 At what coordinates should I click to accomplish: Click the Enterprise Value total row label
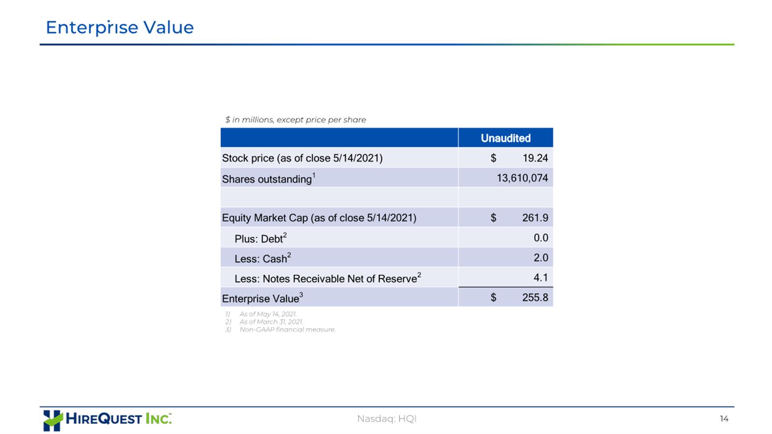click(x=262, y=298)
